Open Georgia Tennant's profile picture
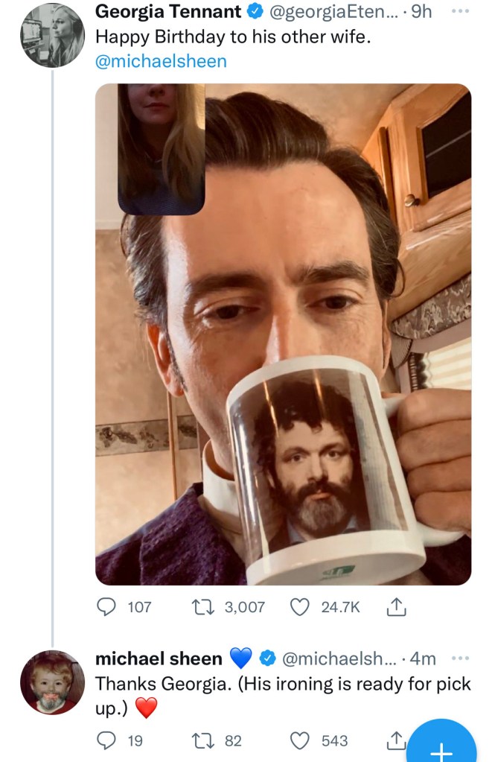The height and width of the screenshot is (762, 492). click(x=51, y=36)
